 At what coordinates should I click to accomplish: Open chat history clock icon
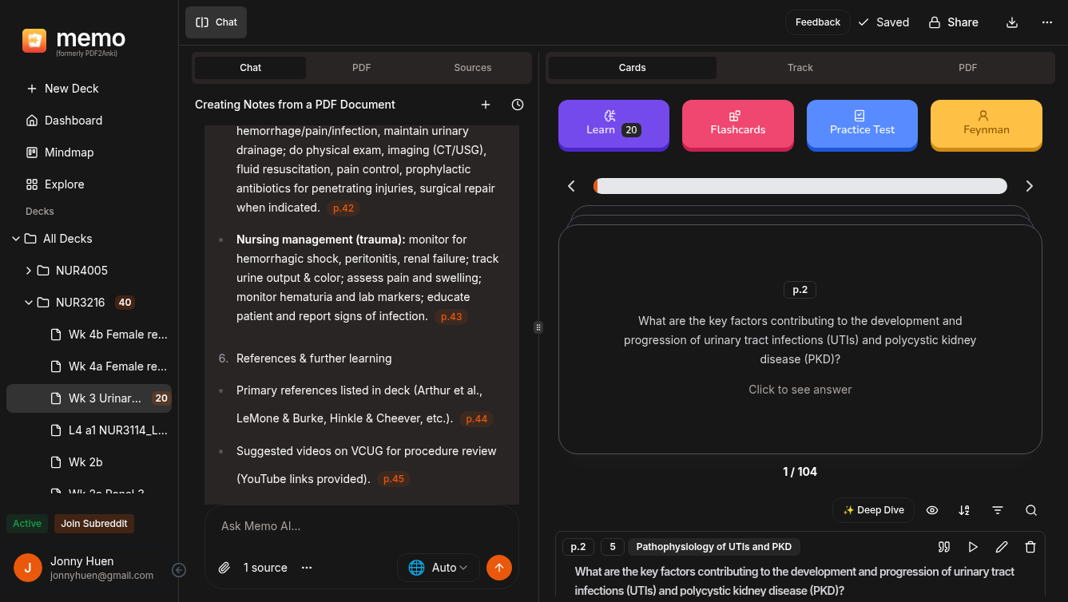(518, 105)
